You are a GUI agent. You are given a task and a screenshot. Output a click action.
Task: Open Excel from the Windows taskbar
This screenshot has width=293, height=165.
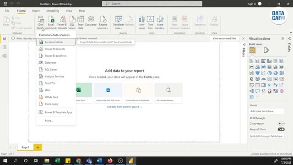tap(57, 161)
